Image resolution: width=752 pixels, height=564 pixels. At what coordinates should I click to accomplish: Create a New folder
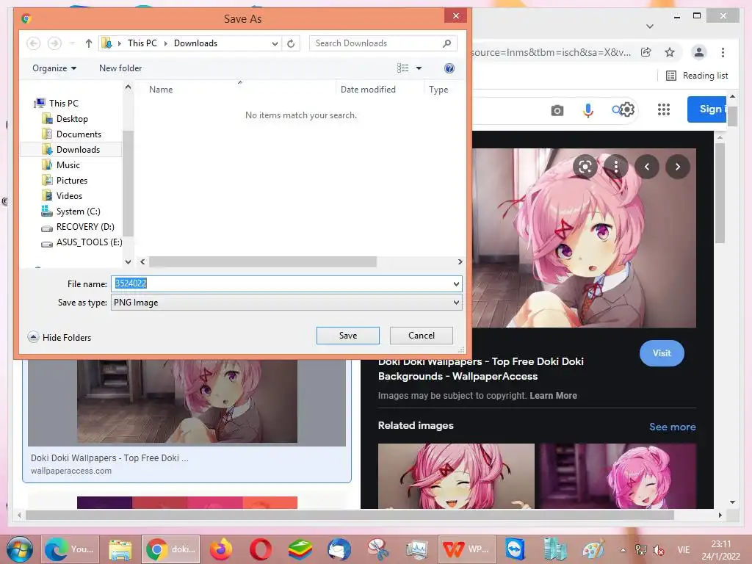pyautogui.click(x=120, y=68)
